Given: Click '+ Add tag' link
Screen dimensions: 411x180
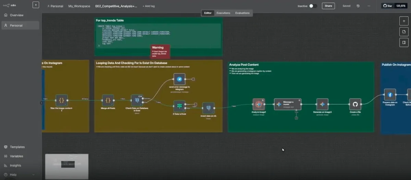Looking at the screenshot, I should [x=148, y=6].
